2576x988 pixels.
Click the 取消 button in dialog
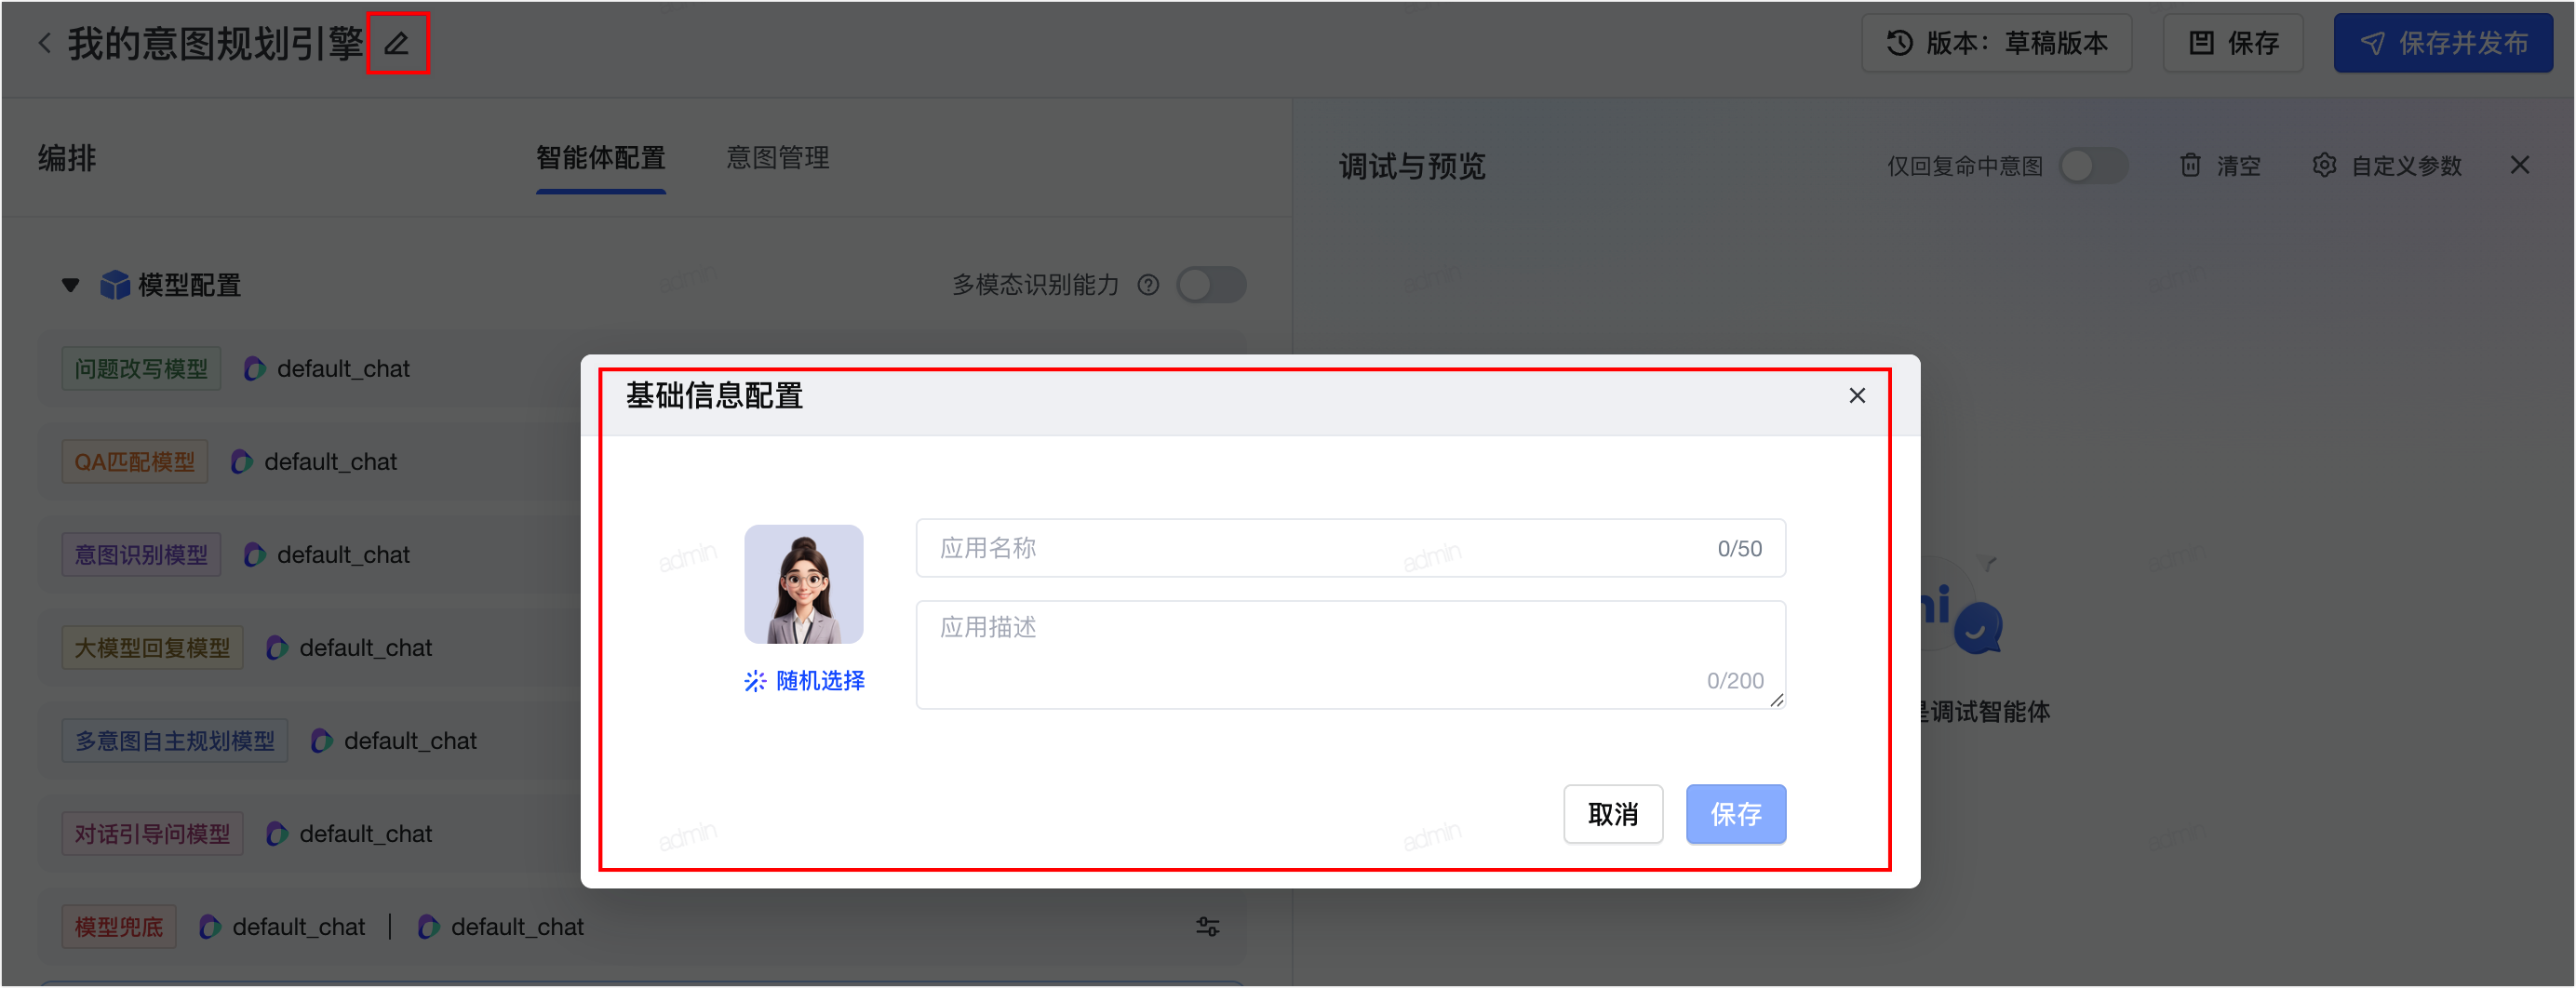coord(1613,814)
